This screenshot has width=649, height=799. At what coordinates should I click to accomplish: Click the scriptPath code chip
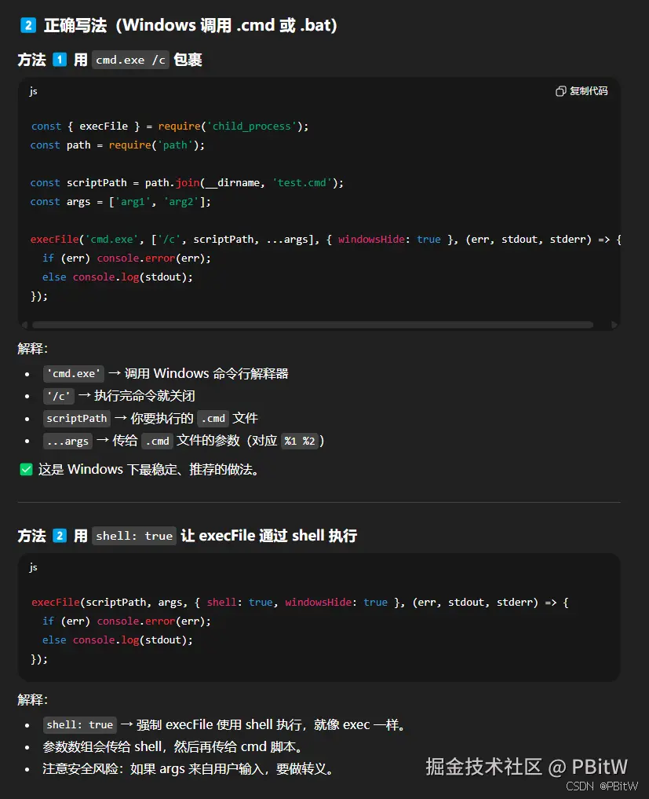pos(75,418)
